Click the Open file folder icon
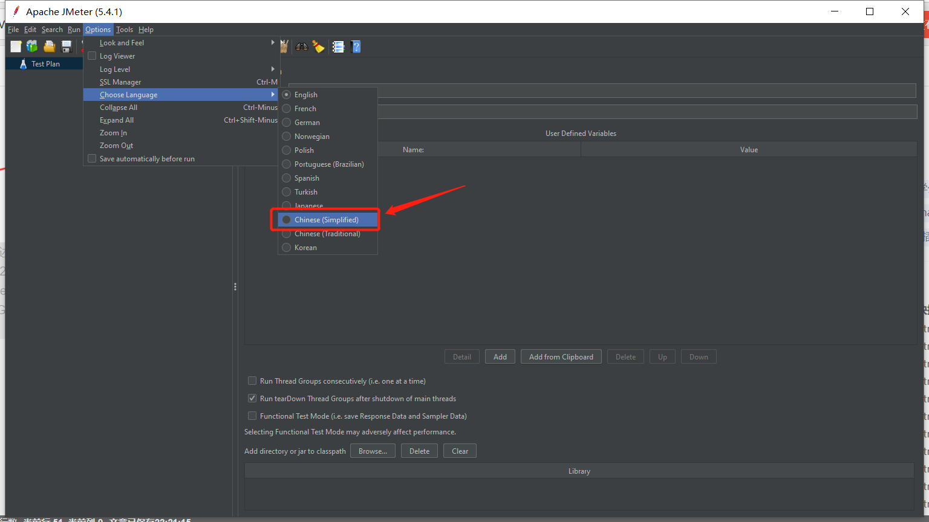929x522 pixels. click(x=50, y=47)
